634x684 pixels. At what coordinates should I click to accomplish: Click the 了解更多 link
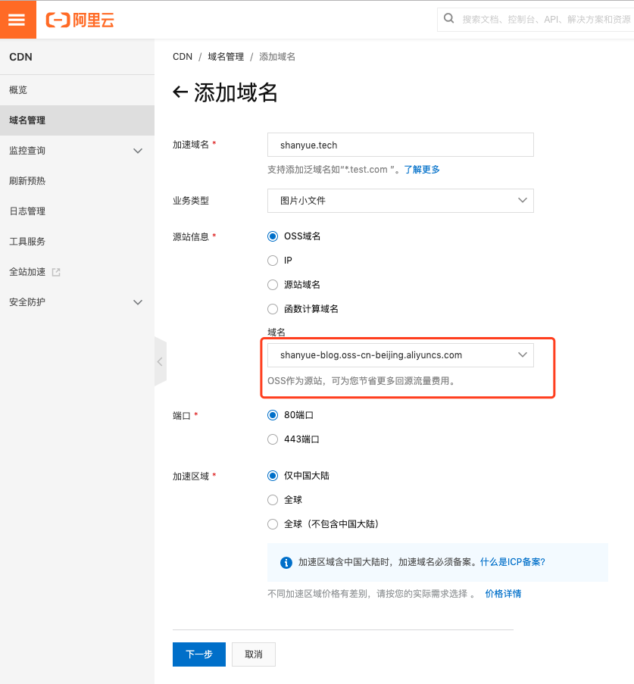point(422,169)
